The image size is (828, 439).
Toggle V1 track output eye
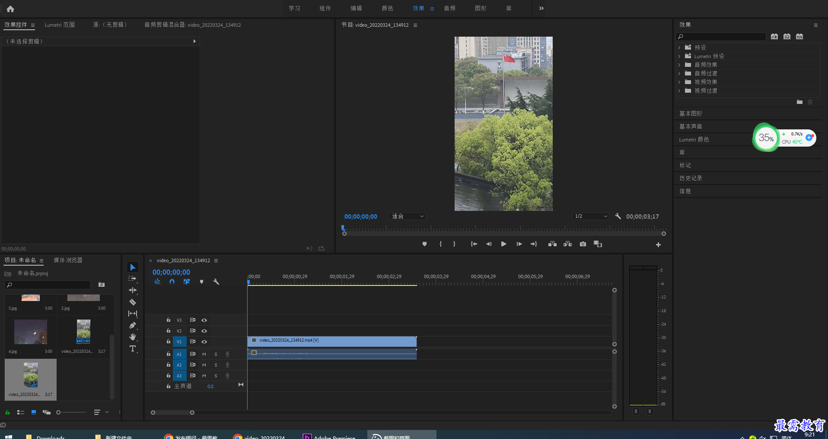click(x=204, y=342)
